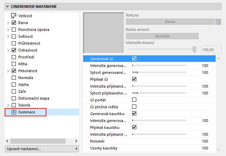226x156 pixels.
Task: Select the Deformační mapa channel
Action: click(x=33, y=98)
